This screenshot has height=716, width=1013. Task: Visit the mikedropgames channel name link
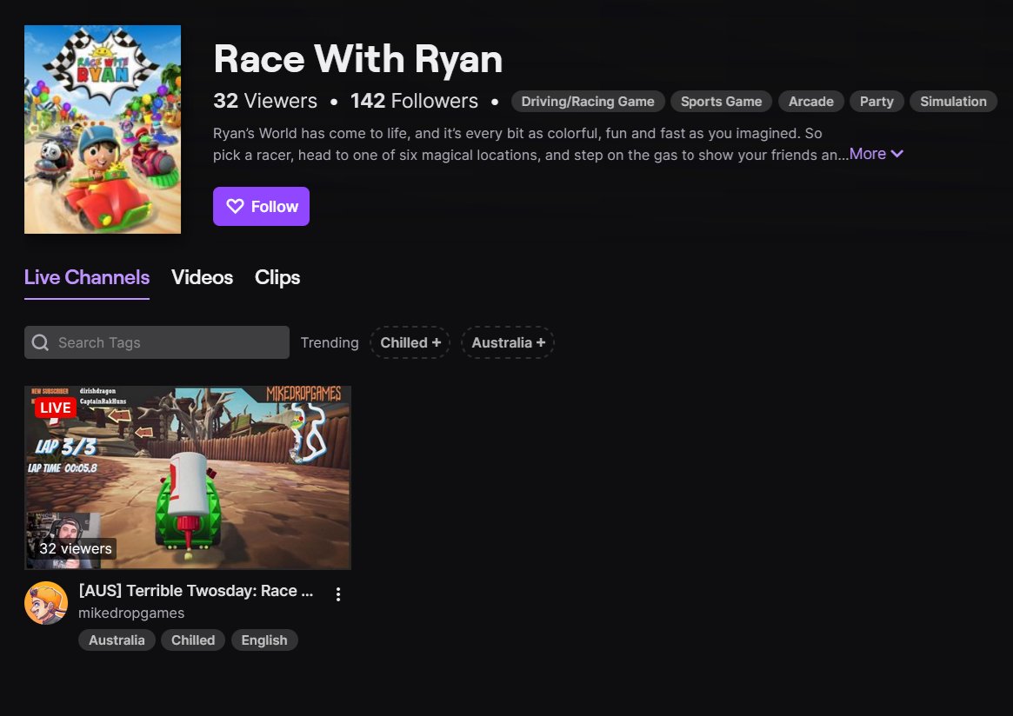coord(131,613)
